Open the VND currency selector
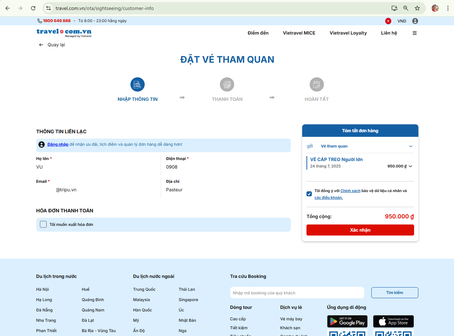Screen dimensions: 454x336 tap(402, 21)
